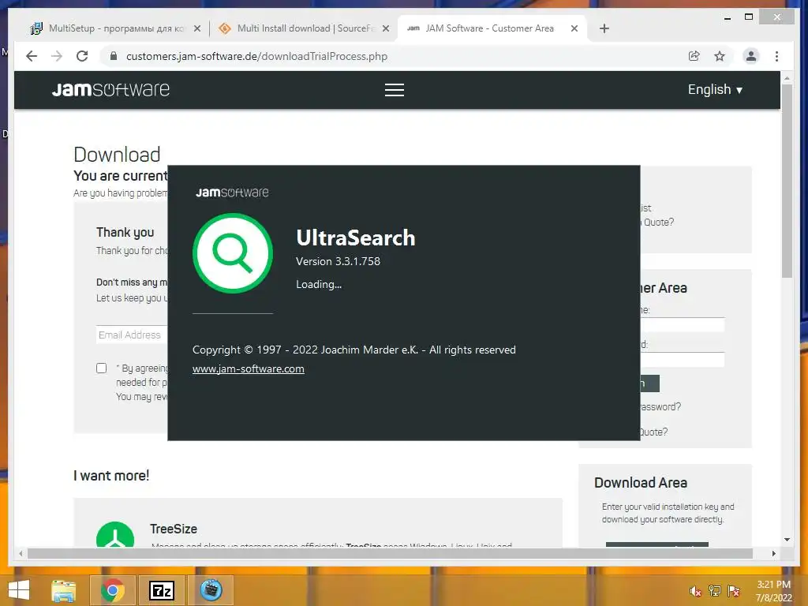The width and height of the screenshot is (808, 606).
Task: Share this page via address bar icon
Action: click(x=694, y=56)
